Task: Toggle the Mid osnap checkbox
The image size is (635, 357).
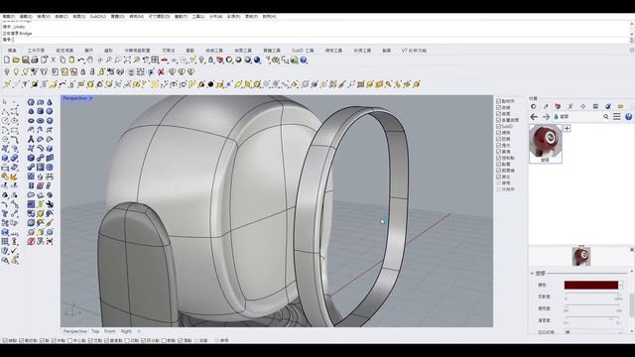Action: tap(54, 341)
